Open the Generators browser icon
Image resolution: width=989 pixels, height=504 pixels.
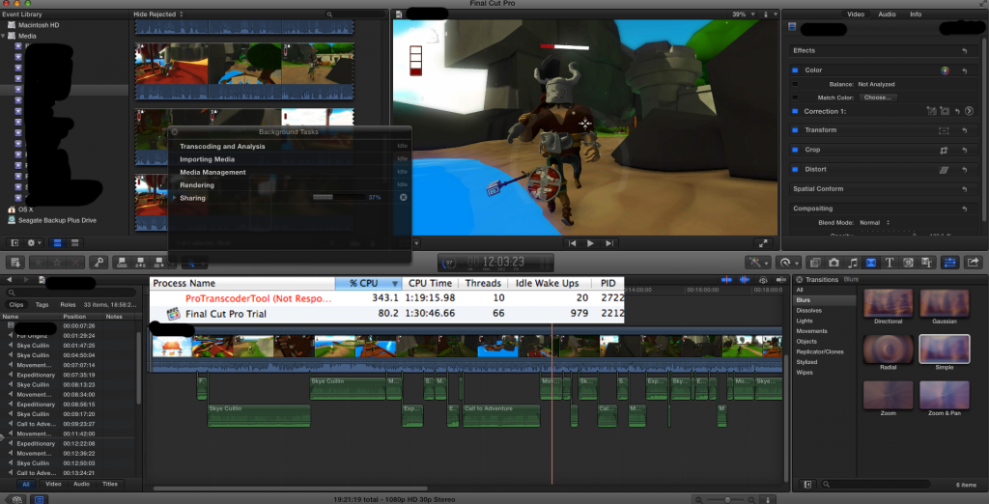(908, 262)
